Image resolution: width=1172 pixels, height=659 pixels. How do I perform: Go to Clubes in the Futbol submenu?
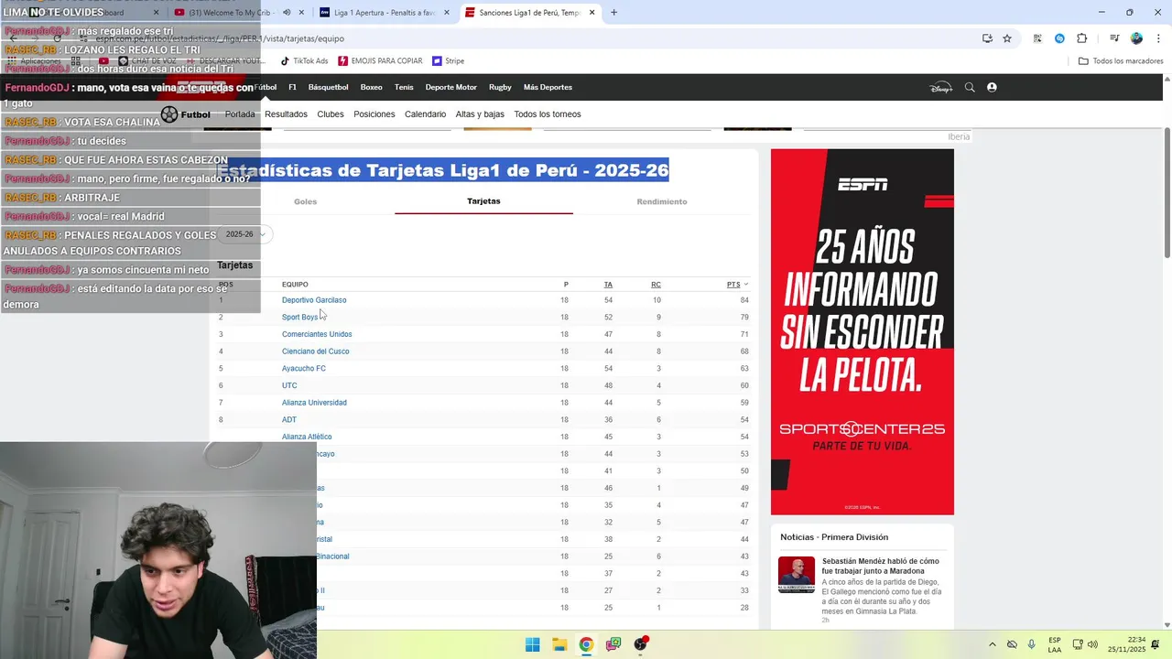click(331, 114)
